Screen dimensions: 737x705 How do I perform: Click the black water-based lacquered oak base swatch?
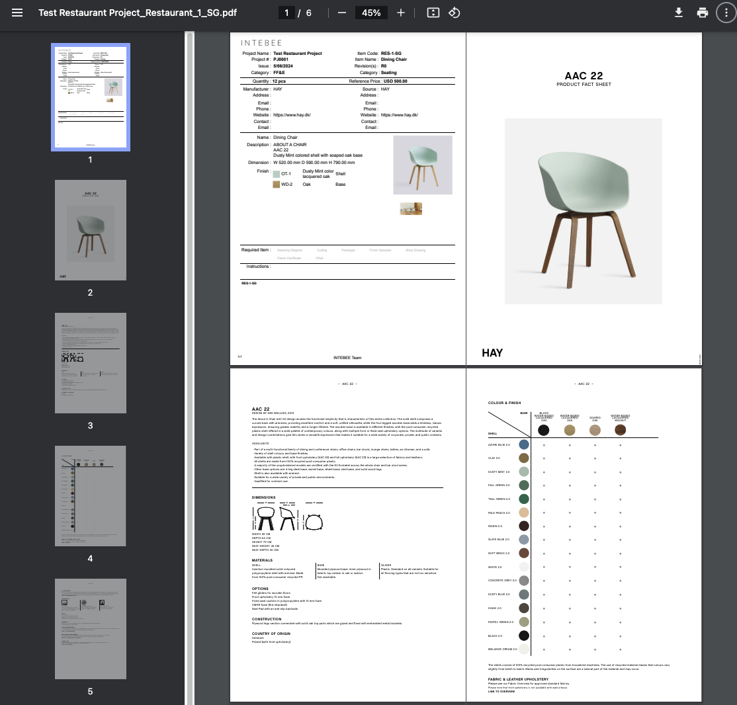coord(543,430)
